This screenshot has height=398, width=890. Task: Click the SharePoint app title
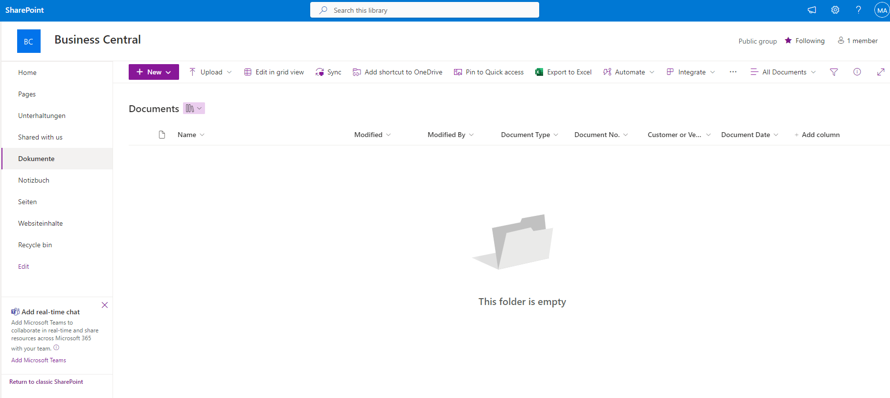tap(24, 10)
